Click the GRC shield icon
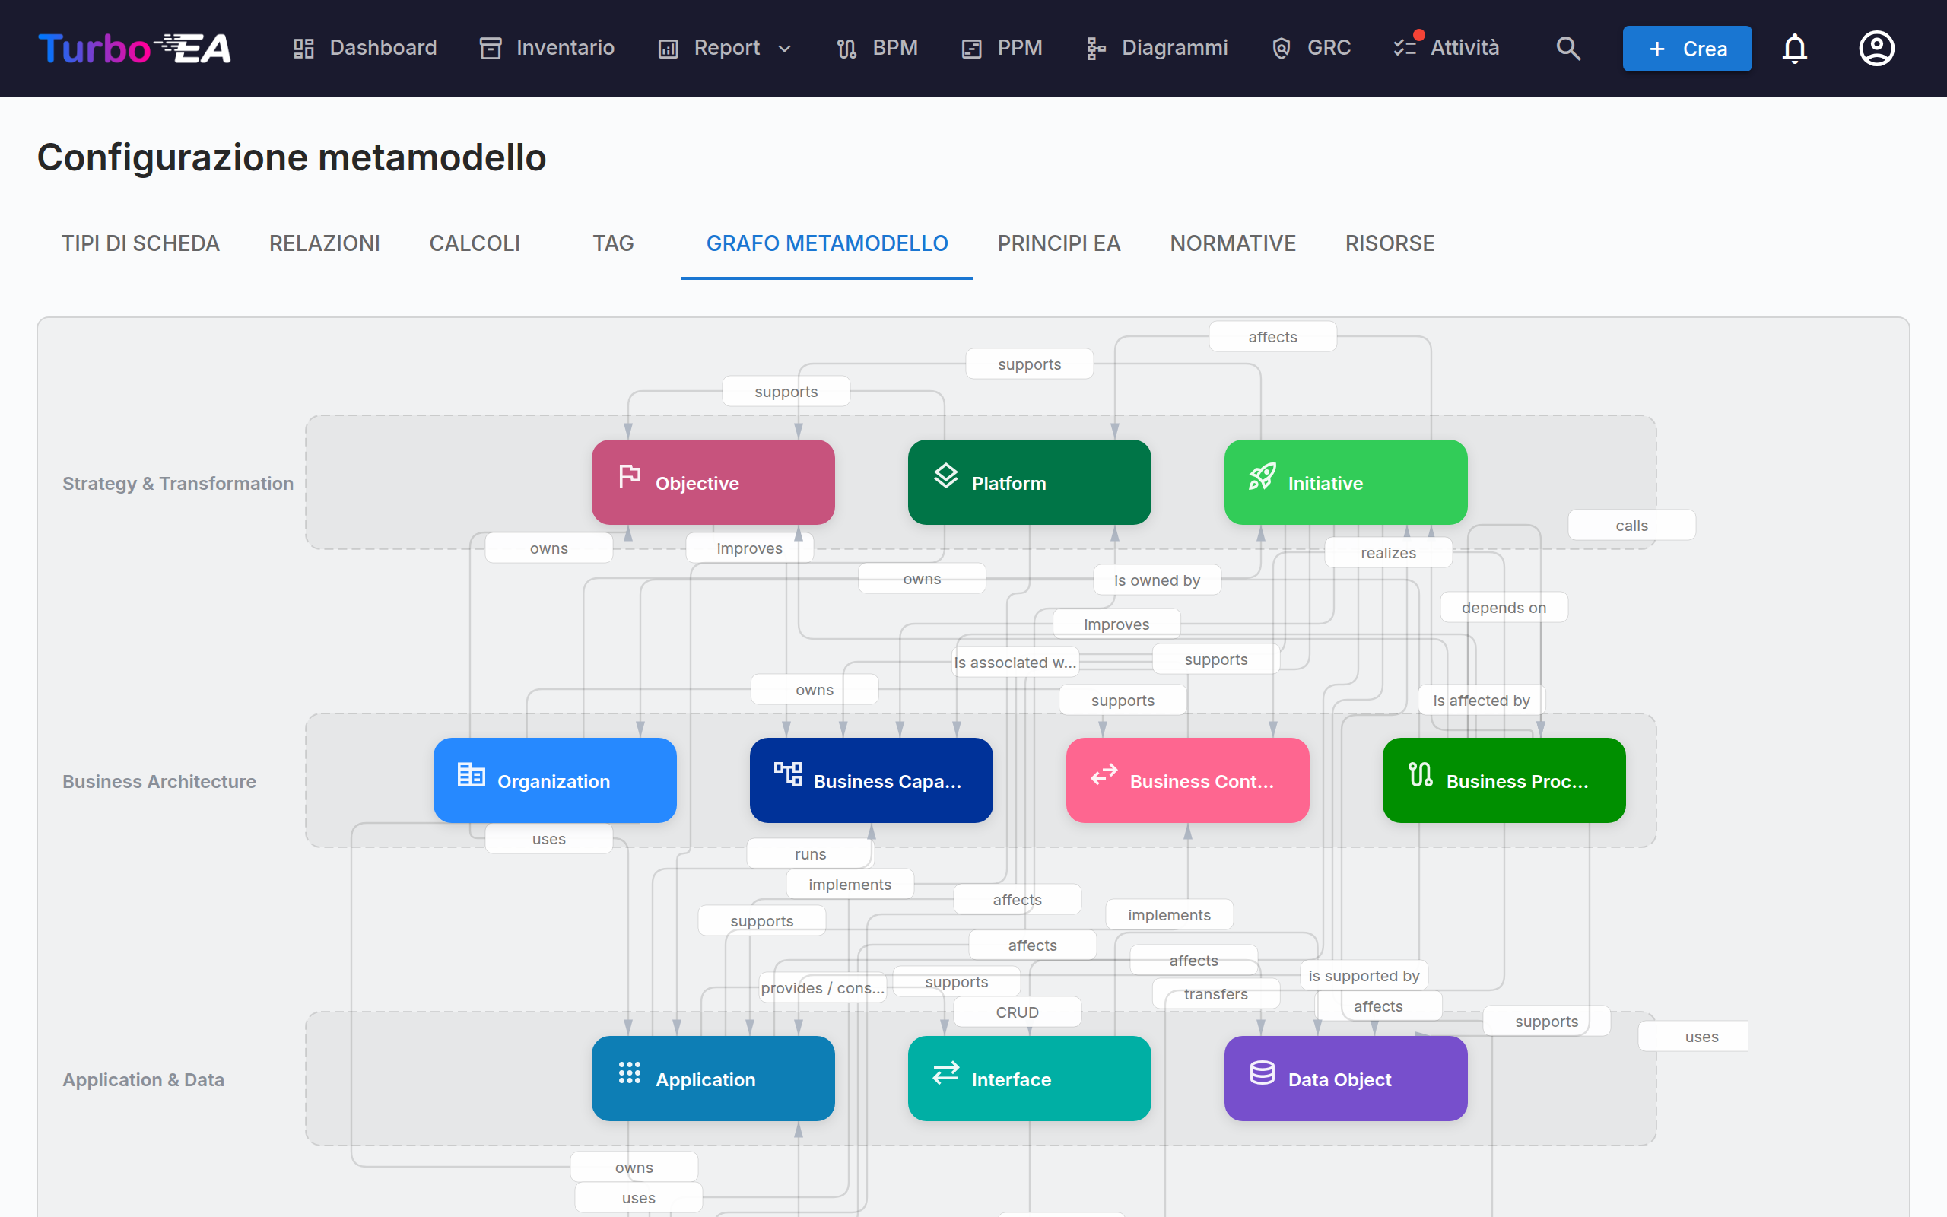Image resolution: width=1947 pixels, height=1217 pixels. [1282, 48]
